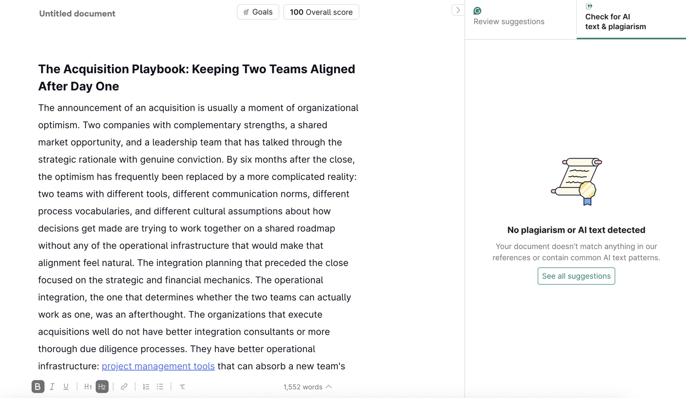Create a bulleted list

coord(160,386)
